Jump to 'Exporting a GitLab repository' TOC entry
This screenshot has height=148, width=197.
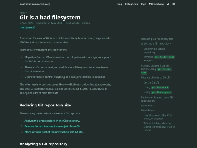click(154, 50)
